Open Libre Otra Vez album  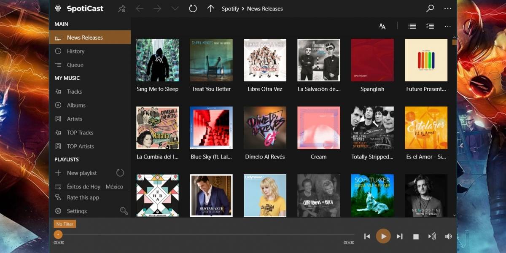[x=265, y=60]
